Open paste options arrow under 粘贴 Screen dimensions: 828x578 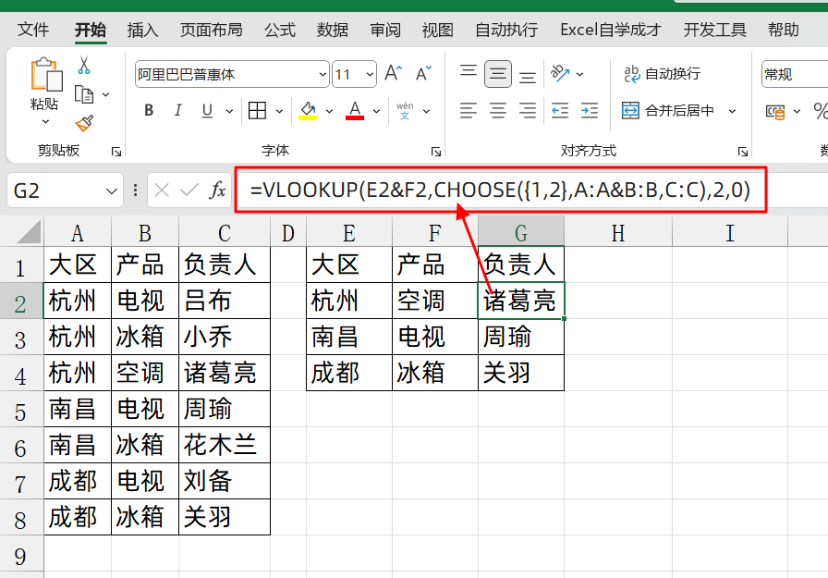click(46, 122)
